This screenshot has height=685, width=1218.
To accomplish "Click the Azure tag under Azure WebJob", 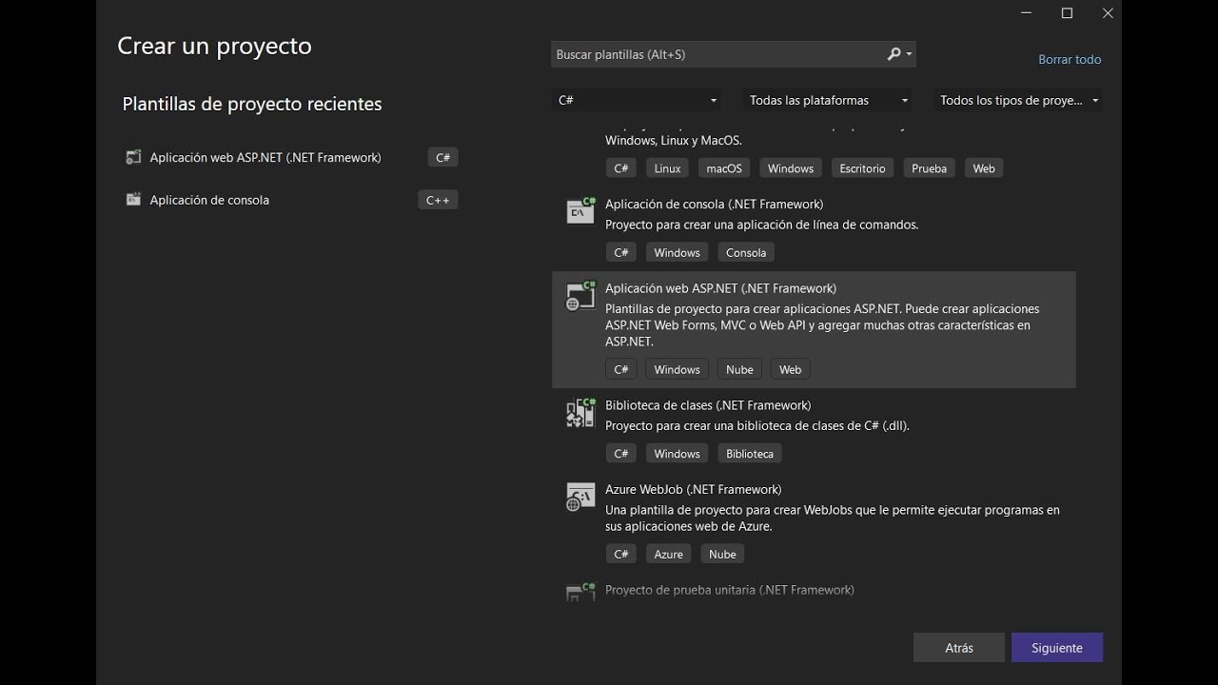I will 669,554.
